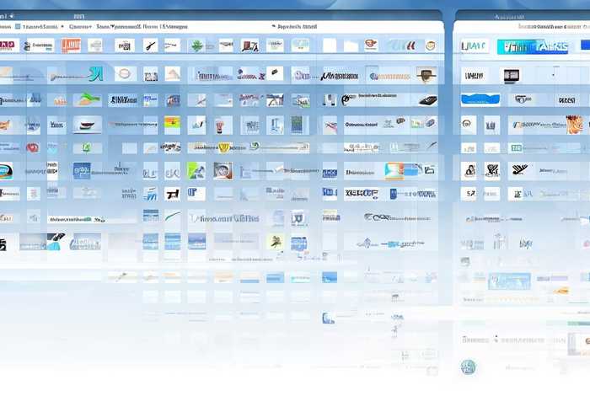The width and height of the screenshot is (590, 396).
Task: Select the green hand swoosh thumbnail
Action: pyautogui.click(x=87, y=99)
